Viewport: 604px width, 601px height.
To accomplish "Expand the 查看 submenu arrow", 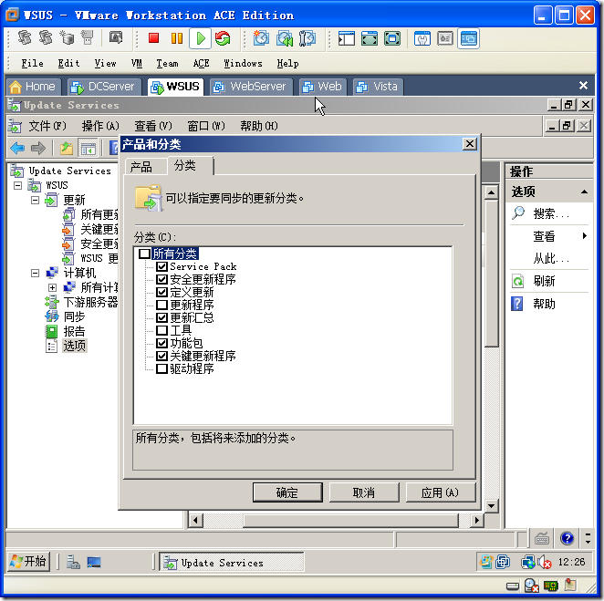I will coord(585,235).
